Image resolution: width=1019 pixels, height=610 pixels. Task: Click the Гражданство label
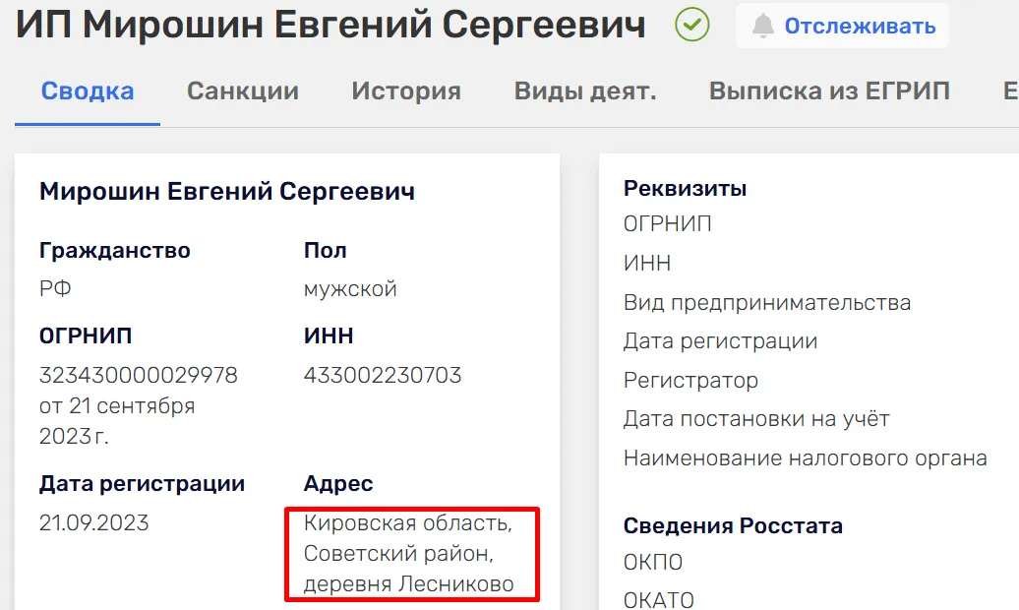coord(115,250)
